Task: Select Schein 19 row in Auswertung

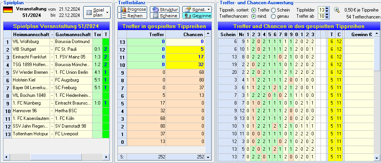Action: coord(296,65)
